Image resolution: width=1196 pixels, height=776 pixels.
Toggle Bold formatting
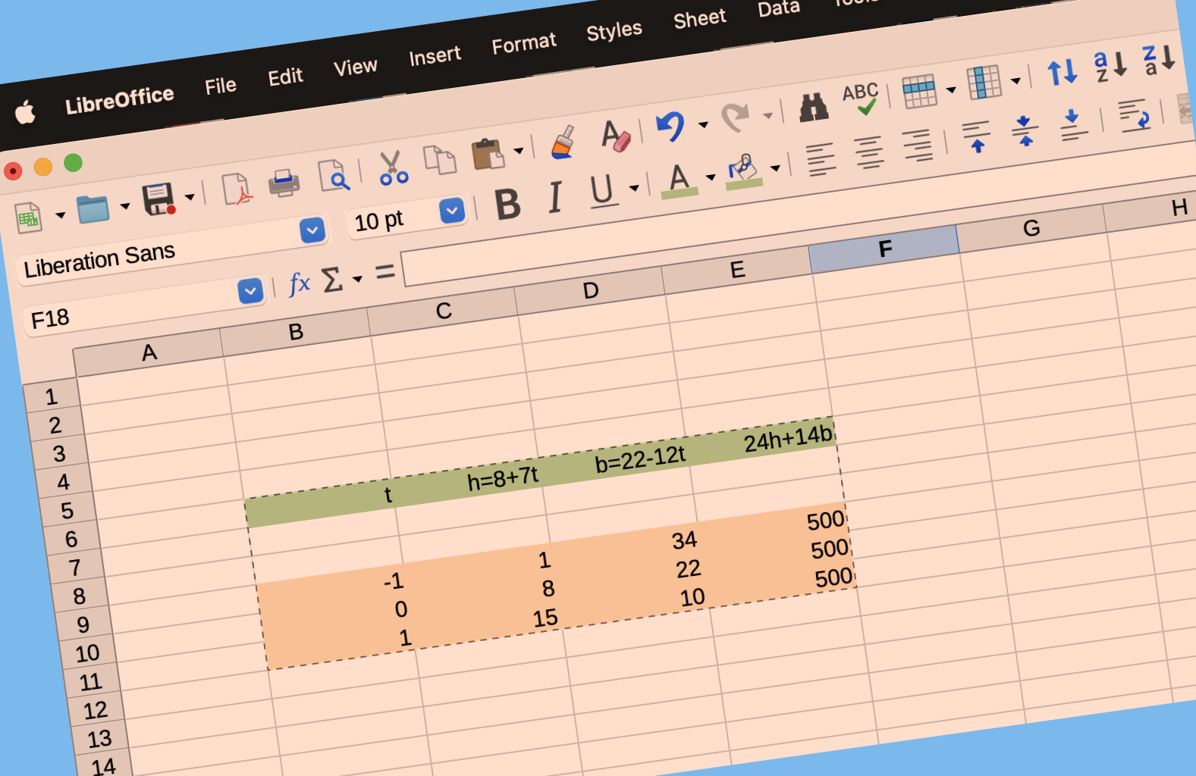pyautogui.click(x=507, y=205)
